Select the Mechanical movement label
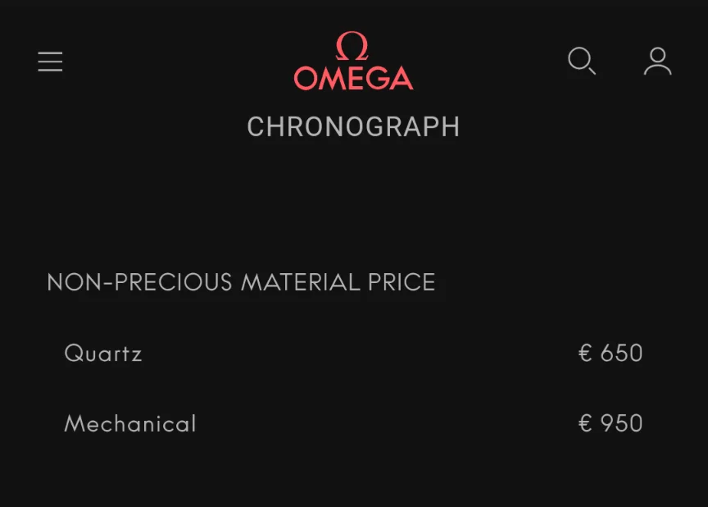708x507 pixels. tap(130, 423)
